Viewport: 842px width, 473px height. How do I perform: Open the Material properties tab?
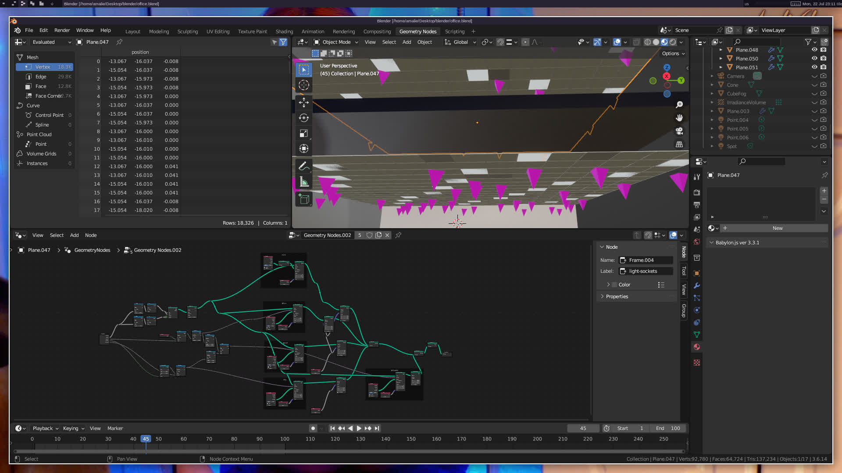tap(697, 347)
